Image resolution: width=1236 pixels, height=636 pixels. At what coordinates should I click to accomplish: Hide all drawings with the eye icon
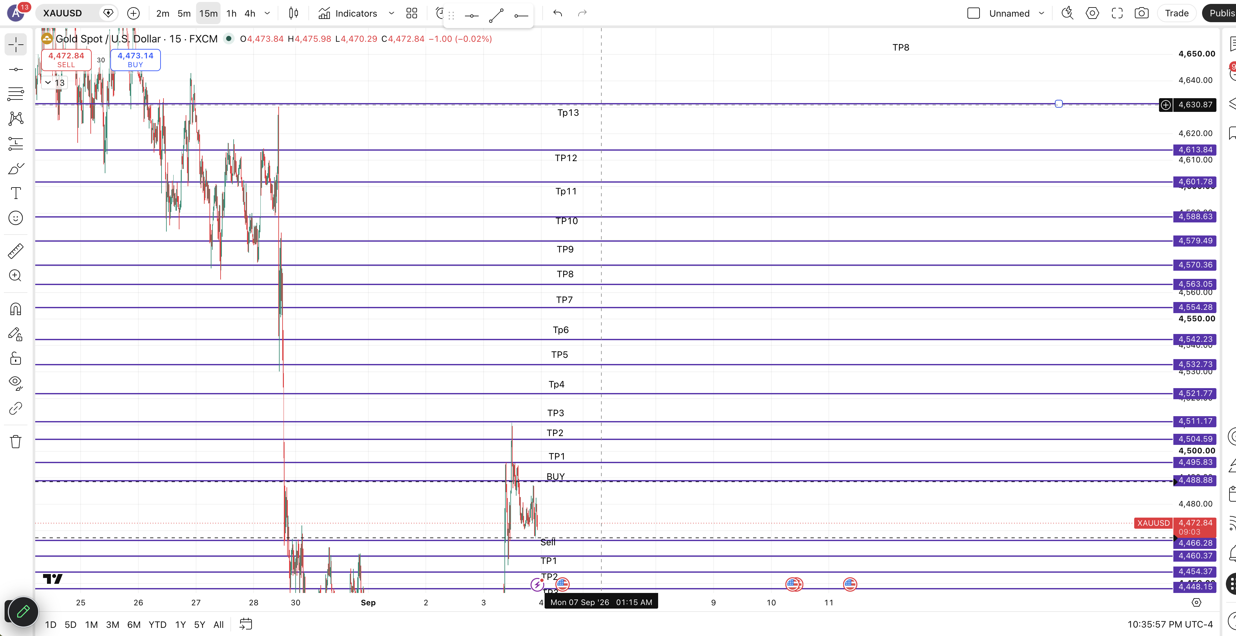click(15, 383)
